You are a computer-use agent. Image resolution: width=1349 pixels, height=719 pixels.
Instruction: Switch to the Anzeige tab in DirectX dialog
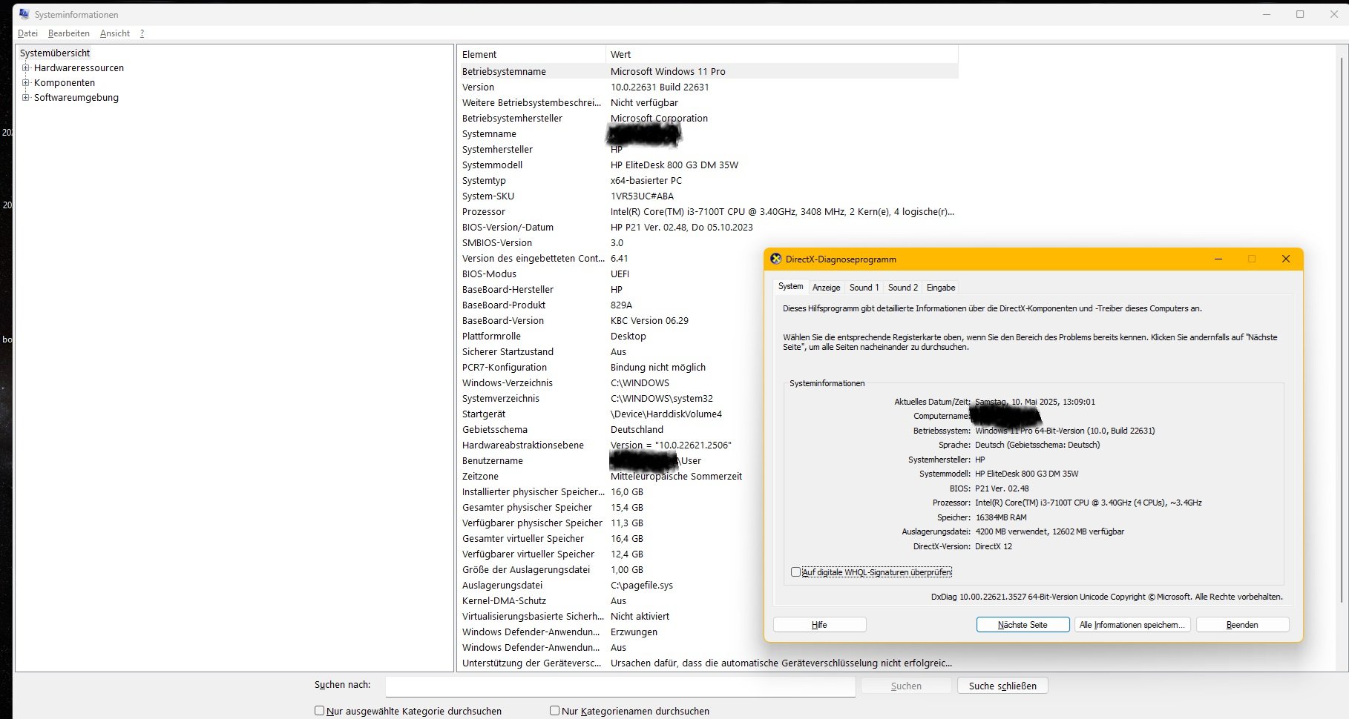coord(826,288)
